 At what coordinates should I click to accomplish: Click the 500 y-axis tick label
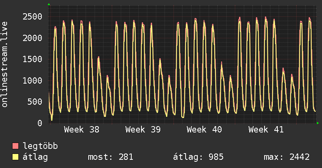click(35, 102)
